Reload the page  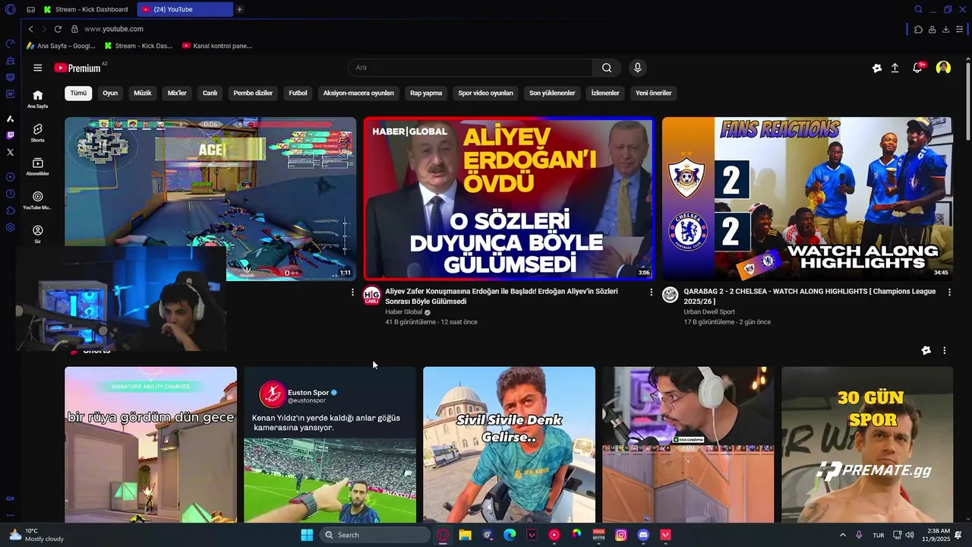click(x=58, y=29)
